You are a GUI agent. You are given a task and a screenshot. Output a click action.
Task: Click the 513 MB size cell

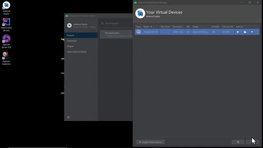point(226,32)
